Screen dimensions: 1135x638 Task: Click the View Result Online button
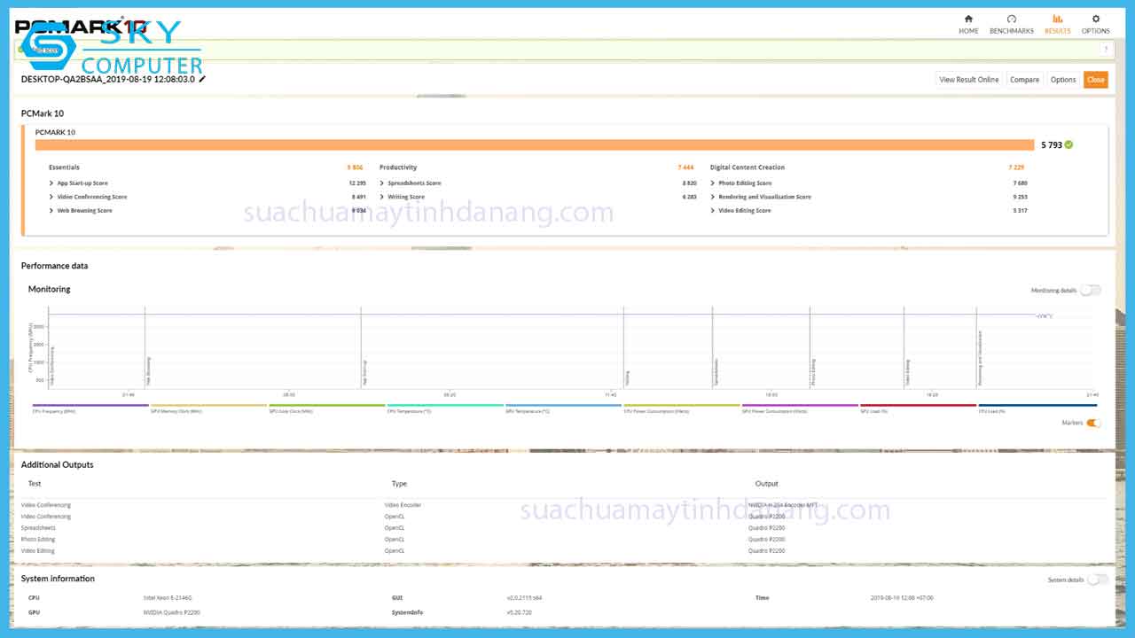[x=968, y=80]
